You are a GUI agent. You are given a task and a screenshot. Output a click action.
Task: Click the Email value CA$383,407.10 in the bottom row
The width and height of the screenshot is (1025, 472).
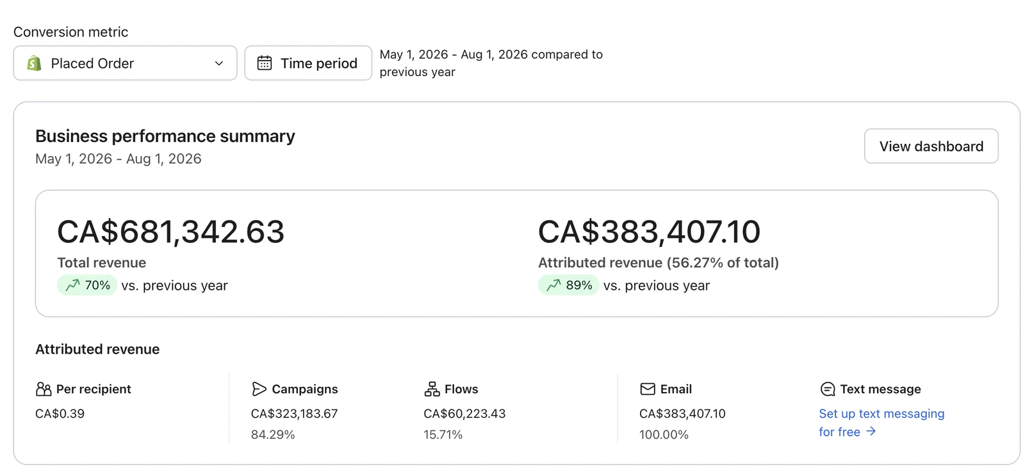(x=682, y=414)
